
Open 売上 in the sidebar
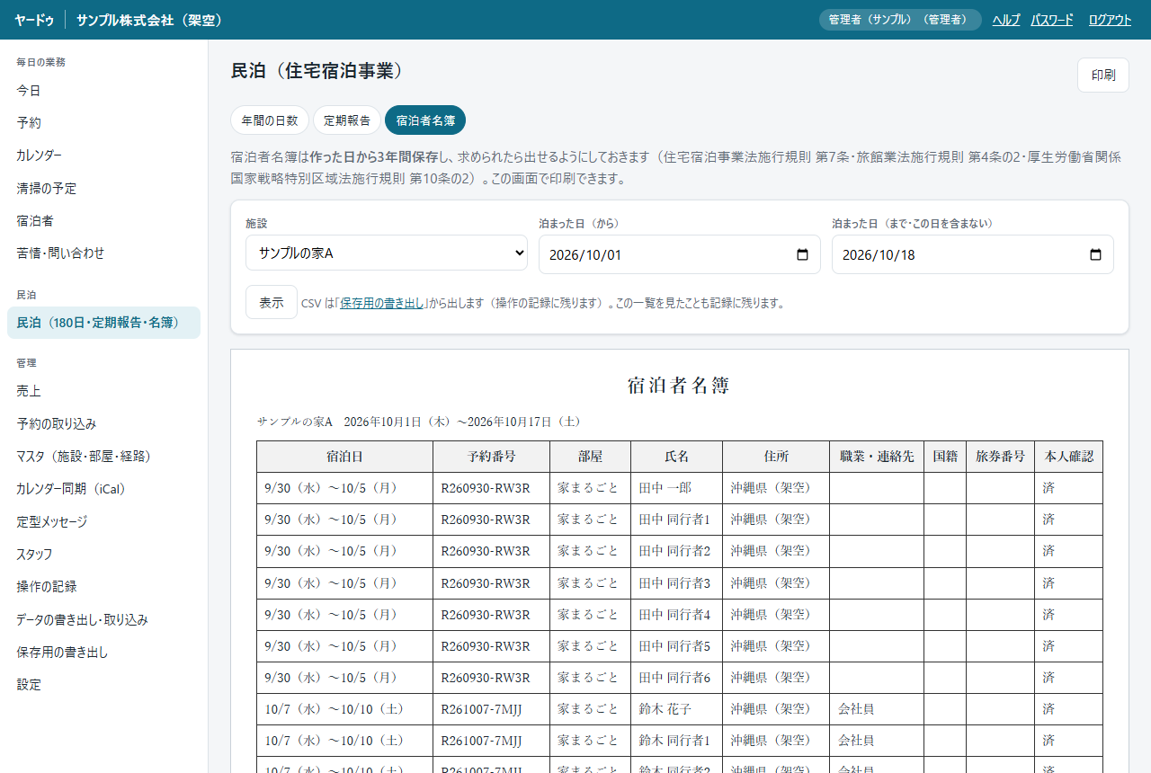[103, 391]
